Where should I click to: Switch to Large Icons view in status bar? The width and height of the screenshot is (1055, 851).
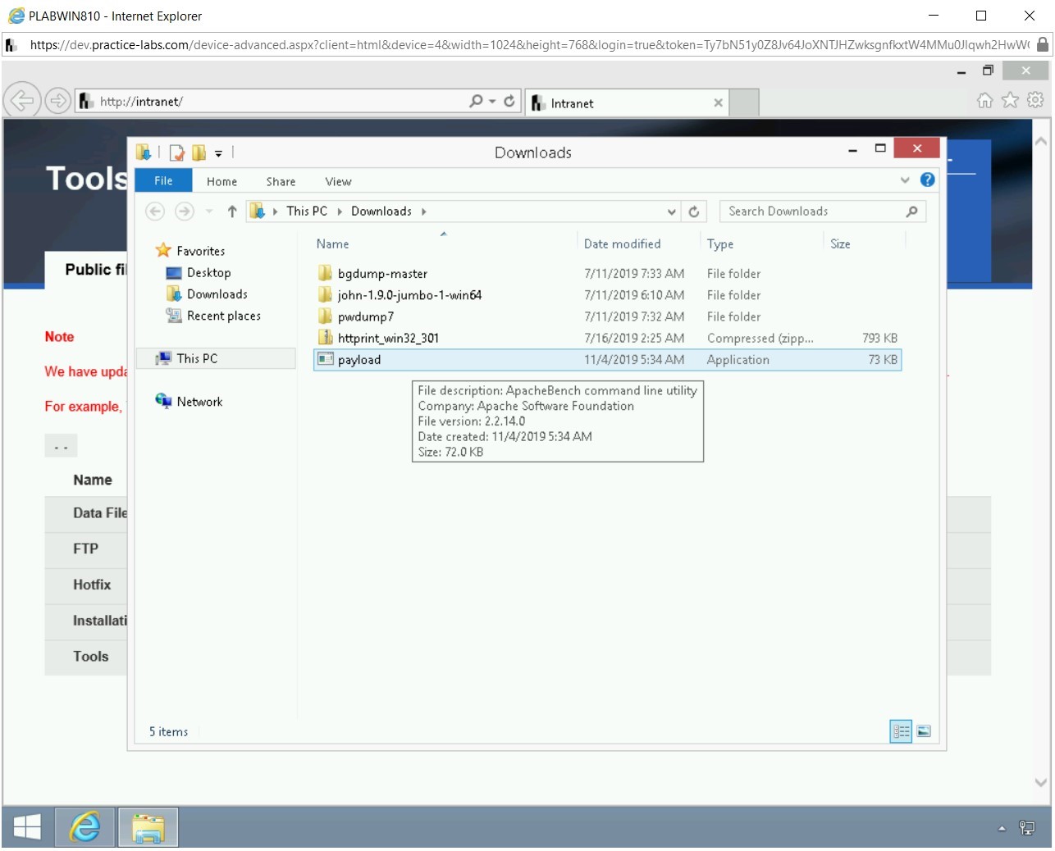[923, 731]
